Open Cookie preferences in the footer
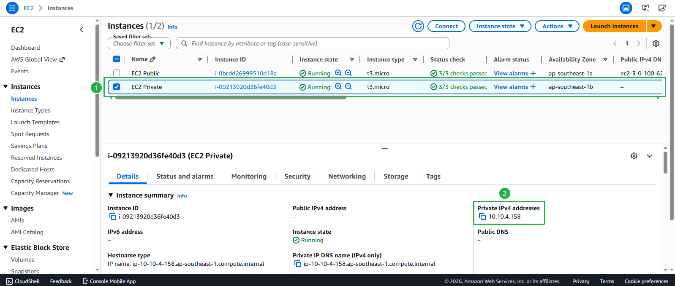The width and height of the screenshot is (675, 286). [646, 281]
